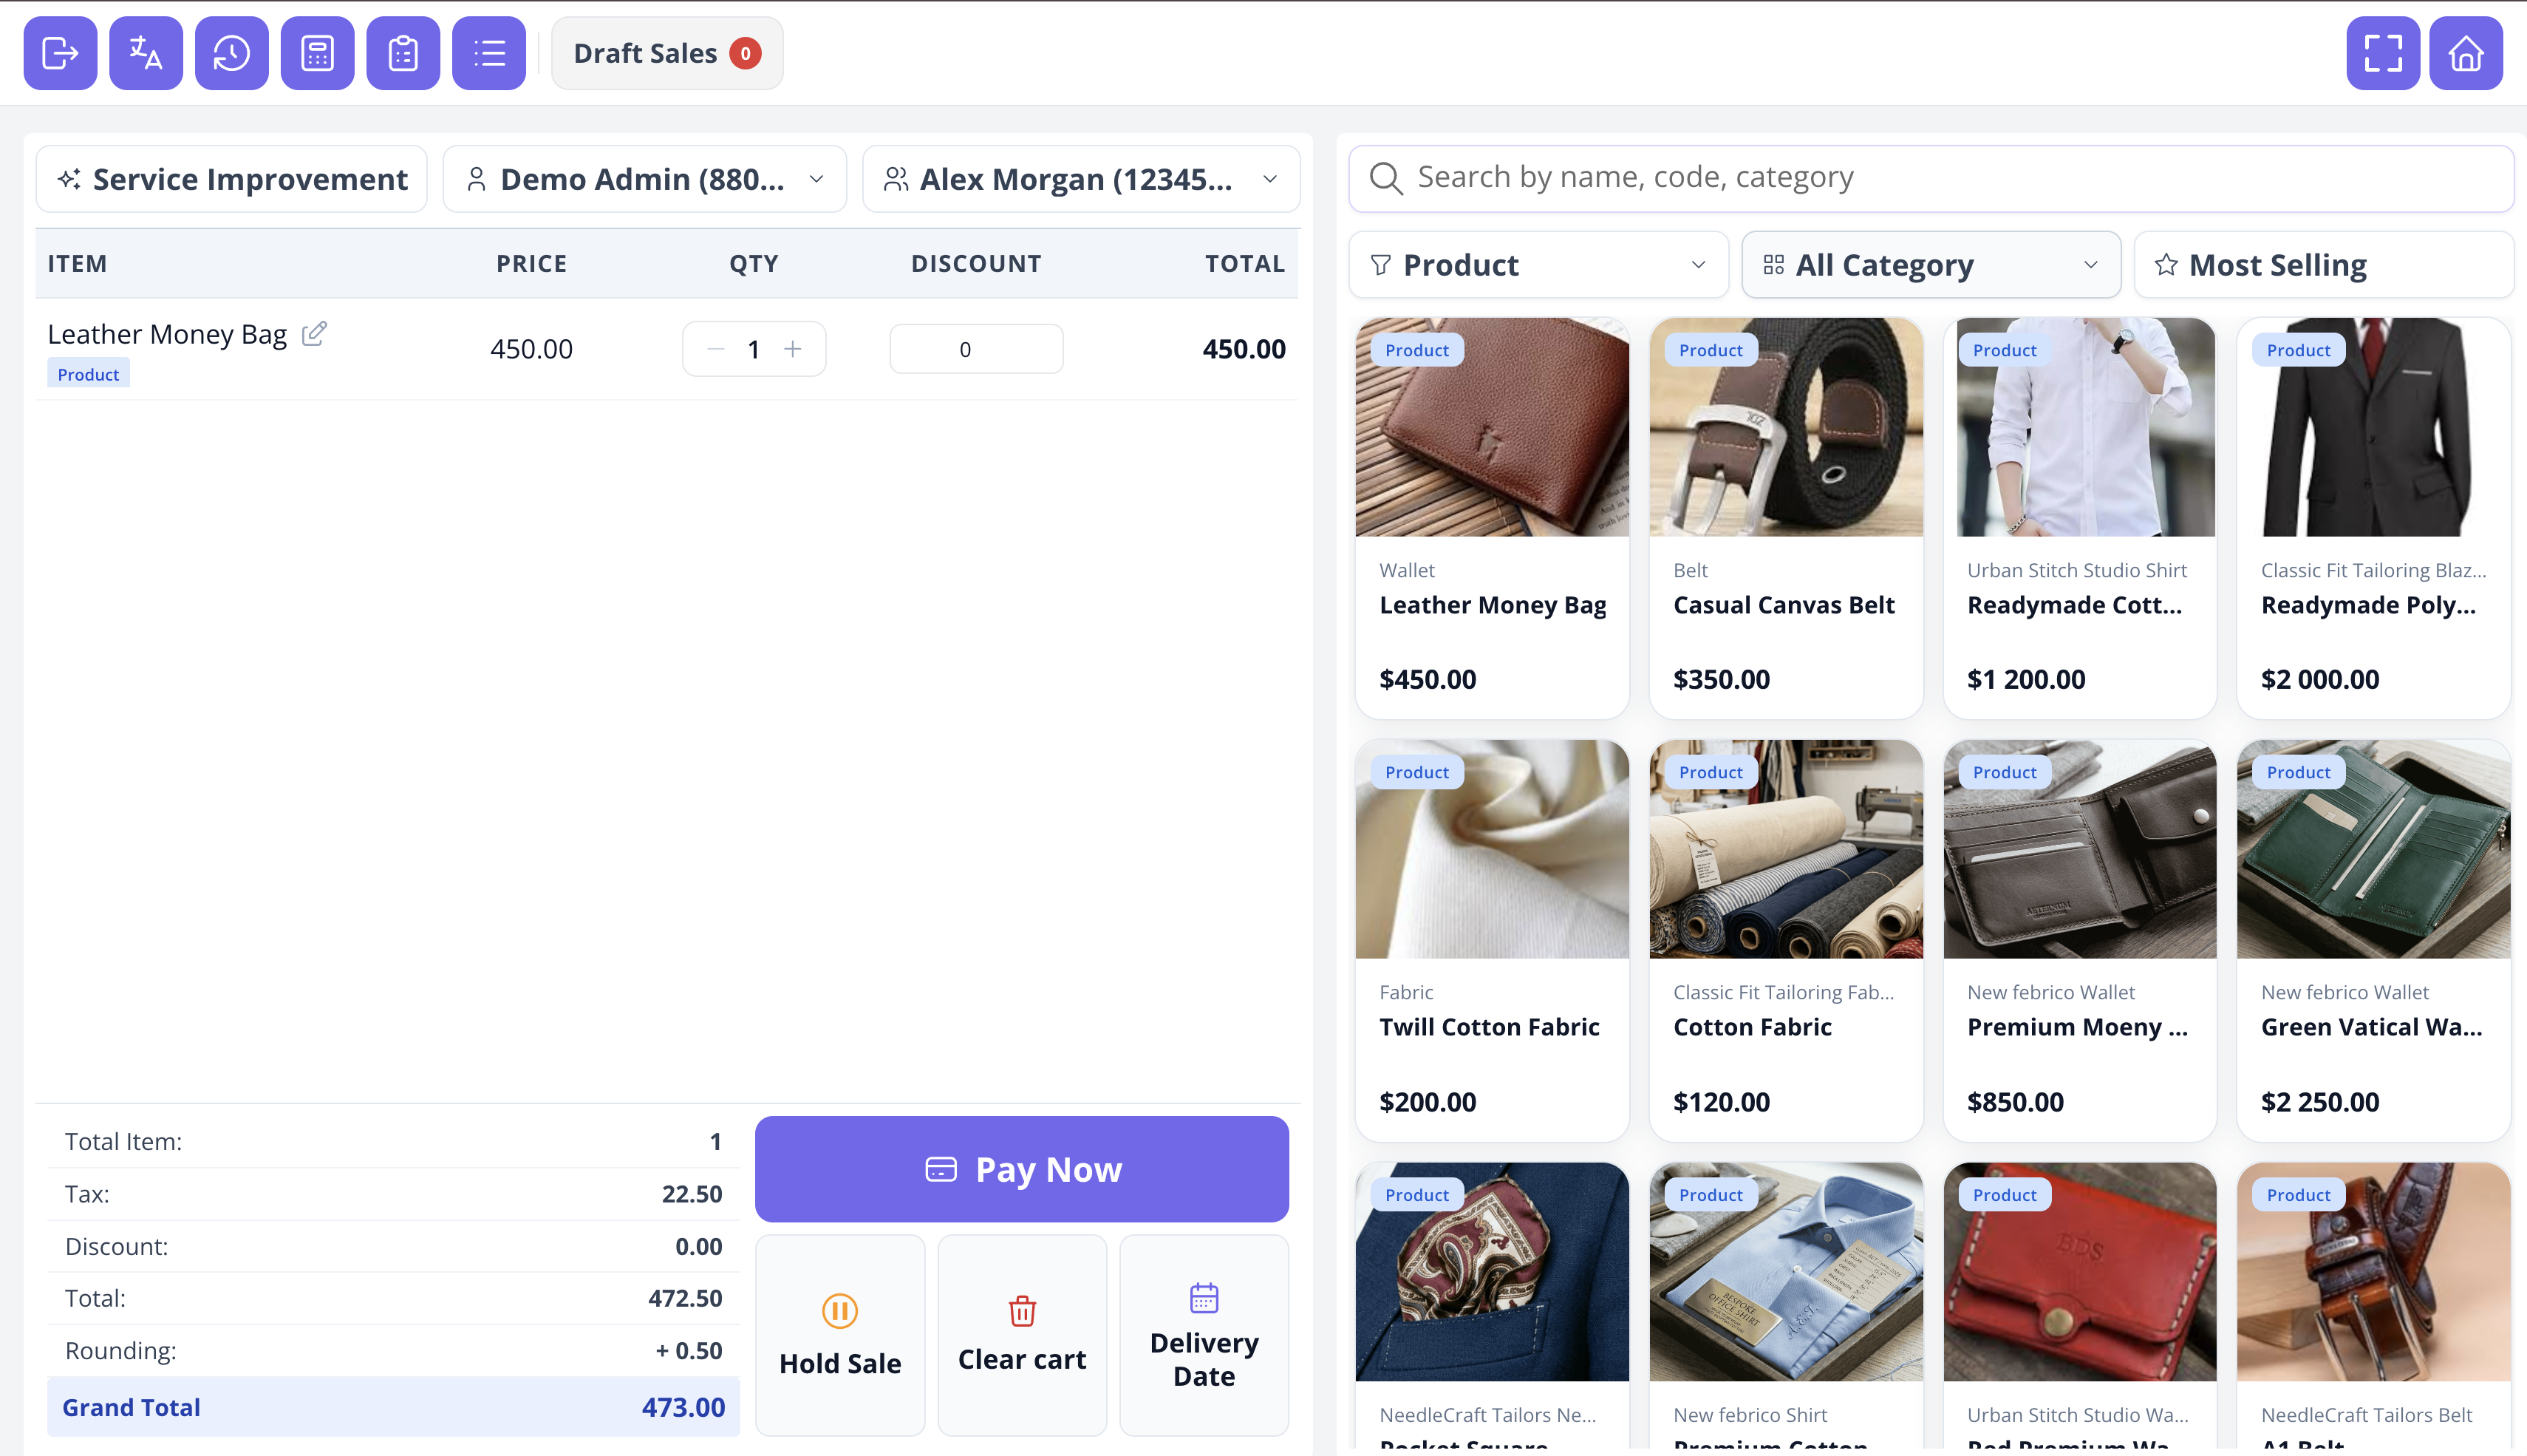Add Casual Canvas Belt product to cart
This screenshot has width=2527, height=1456.
pyautogui.click(x=1785, y=518)
